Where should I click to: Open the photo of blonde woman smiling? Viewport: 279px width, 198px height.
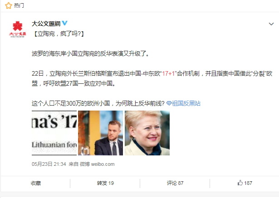(x=147, y=133)
